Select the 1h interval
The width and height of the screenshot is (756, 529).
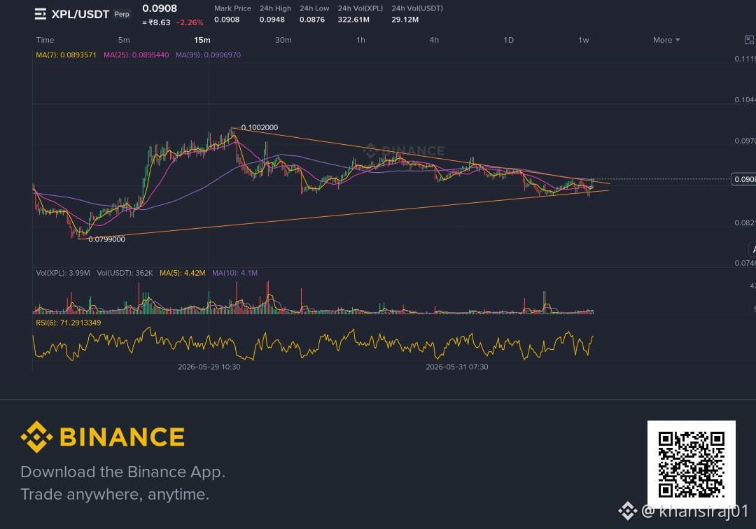click(x=360, y=40)
